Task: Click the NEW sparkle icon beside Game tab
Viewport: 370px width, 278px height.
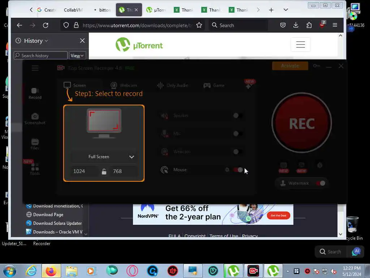Action: (249, 85)
